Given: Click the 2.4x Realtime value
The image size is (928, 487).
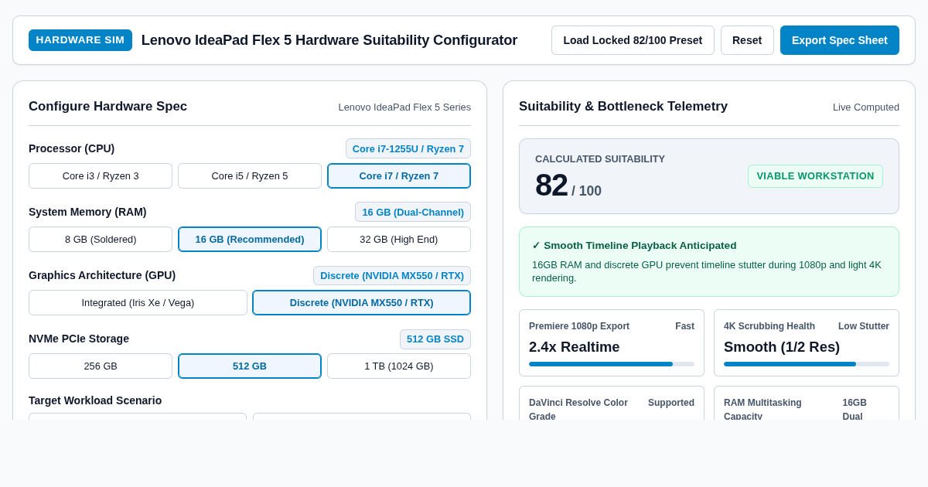Looking at the screenshot, I should click(x=575, y=347).
